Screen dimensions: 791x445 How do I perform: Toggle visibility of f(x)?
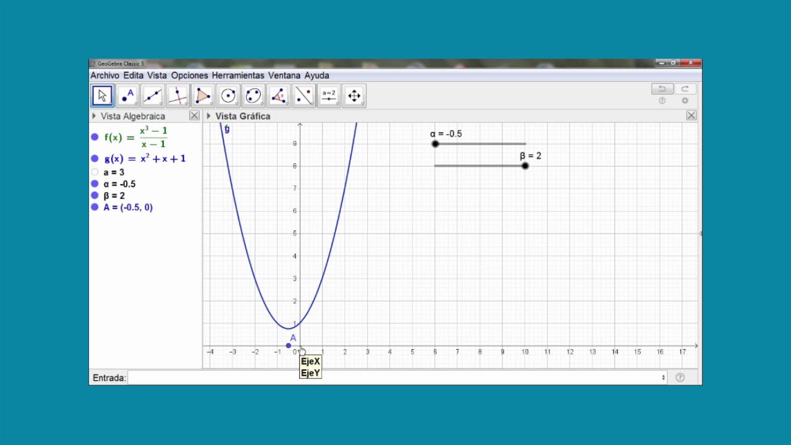tap(95, 137)
